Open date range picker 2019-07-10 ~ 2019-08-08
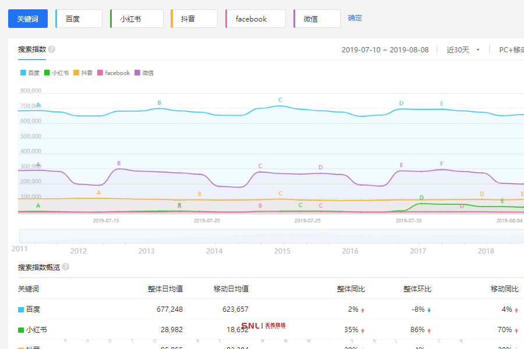This screenshot has height=349, width=524. (x=385, y=50)
